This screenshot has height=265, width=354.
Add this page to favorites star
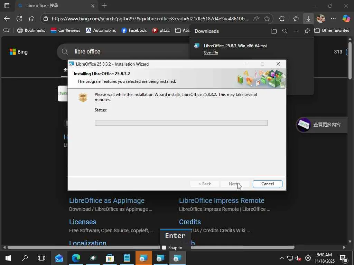267,19
